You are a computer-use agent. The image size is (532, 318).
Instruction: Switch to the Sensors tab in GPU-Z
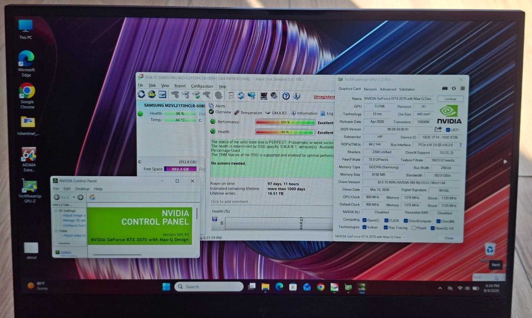[x=370, y=89]
